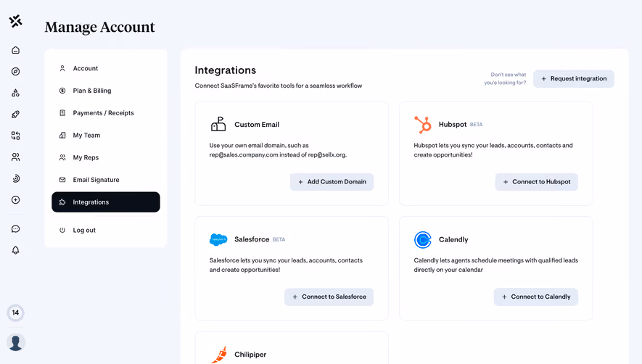This screenshot has height=364, width=642.
Task: Open the Account menu item
Action: coord(106,68)
